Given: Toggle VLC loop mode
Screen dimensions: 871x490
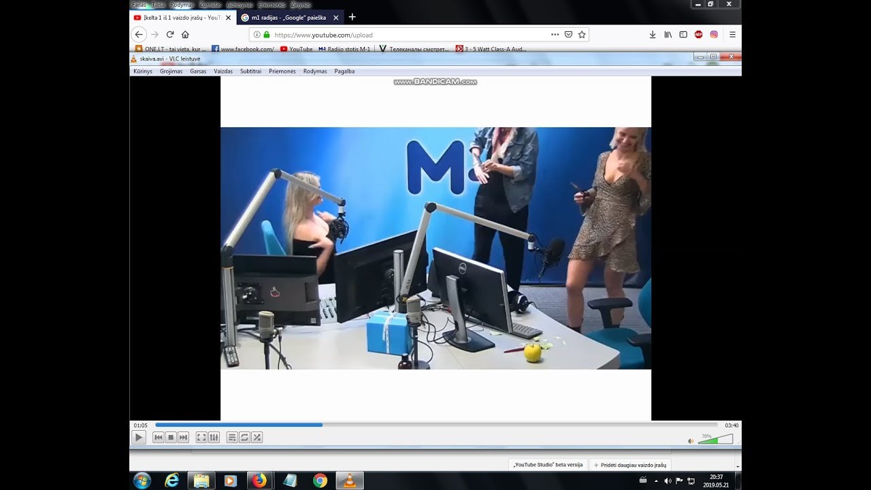Looking at the screenshot, I should [x=244, y=438].
